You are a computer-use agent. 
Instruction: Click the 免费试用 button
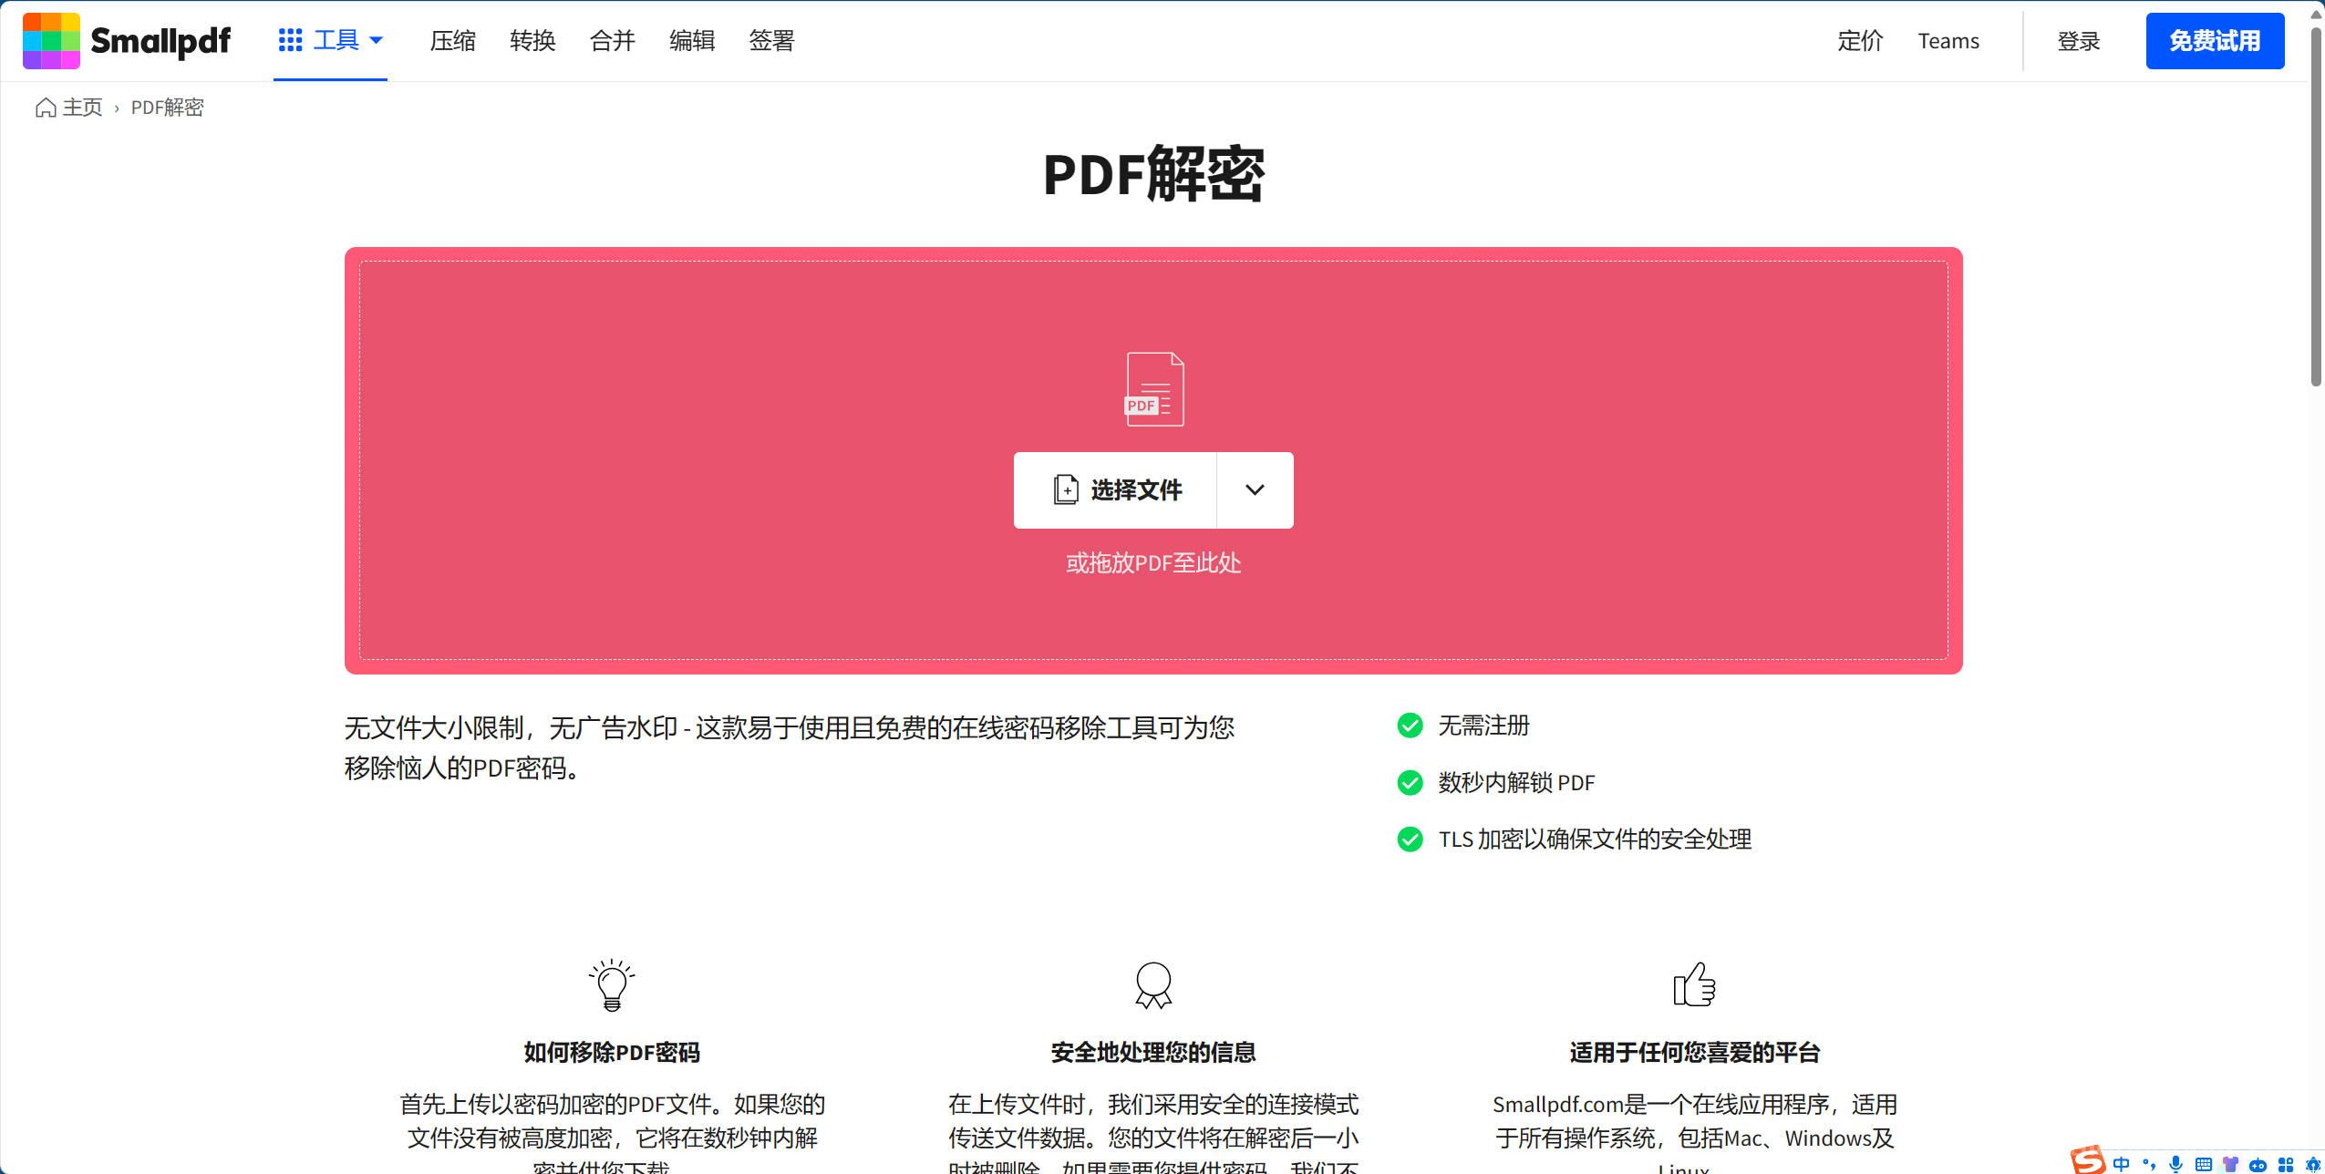[2215, 41]
